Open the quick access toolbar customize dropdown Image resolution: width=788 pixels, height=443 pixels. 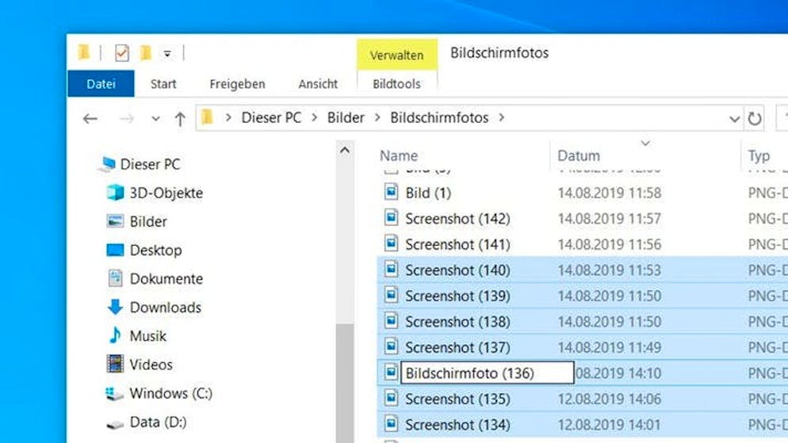click(x=167, y=54)
